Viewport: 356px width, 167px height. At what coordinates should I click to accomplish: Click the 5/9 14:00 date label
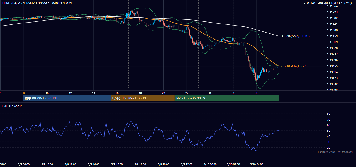93,164
